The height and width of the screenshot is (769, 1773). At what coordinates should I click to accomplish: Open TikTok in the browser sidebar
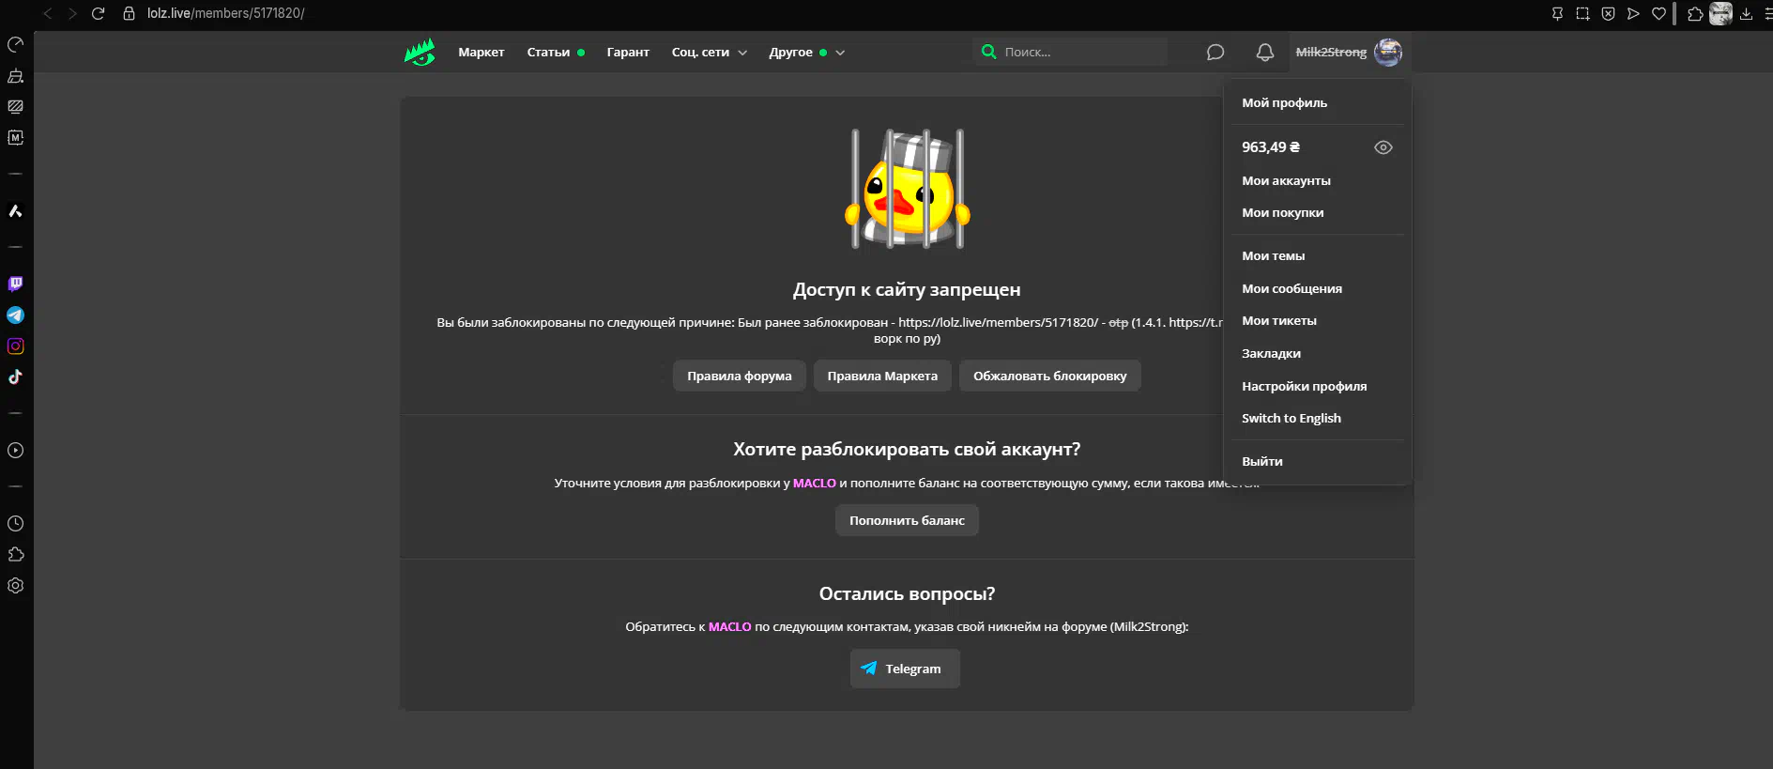pos(15,377)
